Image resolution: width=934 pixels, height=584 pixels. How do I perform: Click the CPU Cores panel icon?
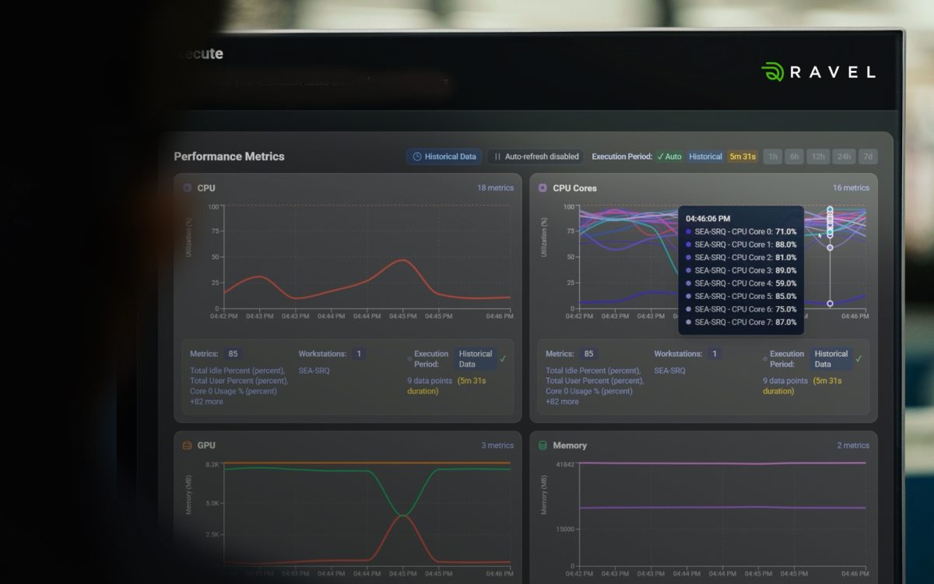tap(542, 188)
